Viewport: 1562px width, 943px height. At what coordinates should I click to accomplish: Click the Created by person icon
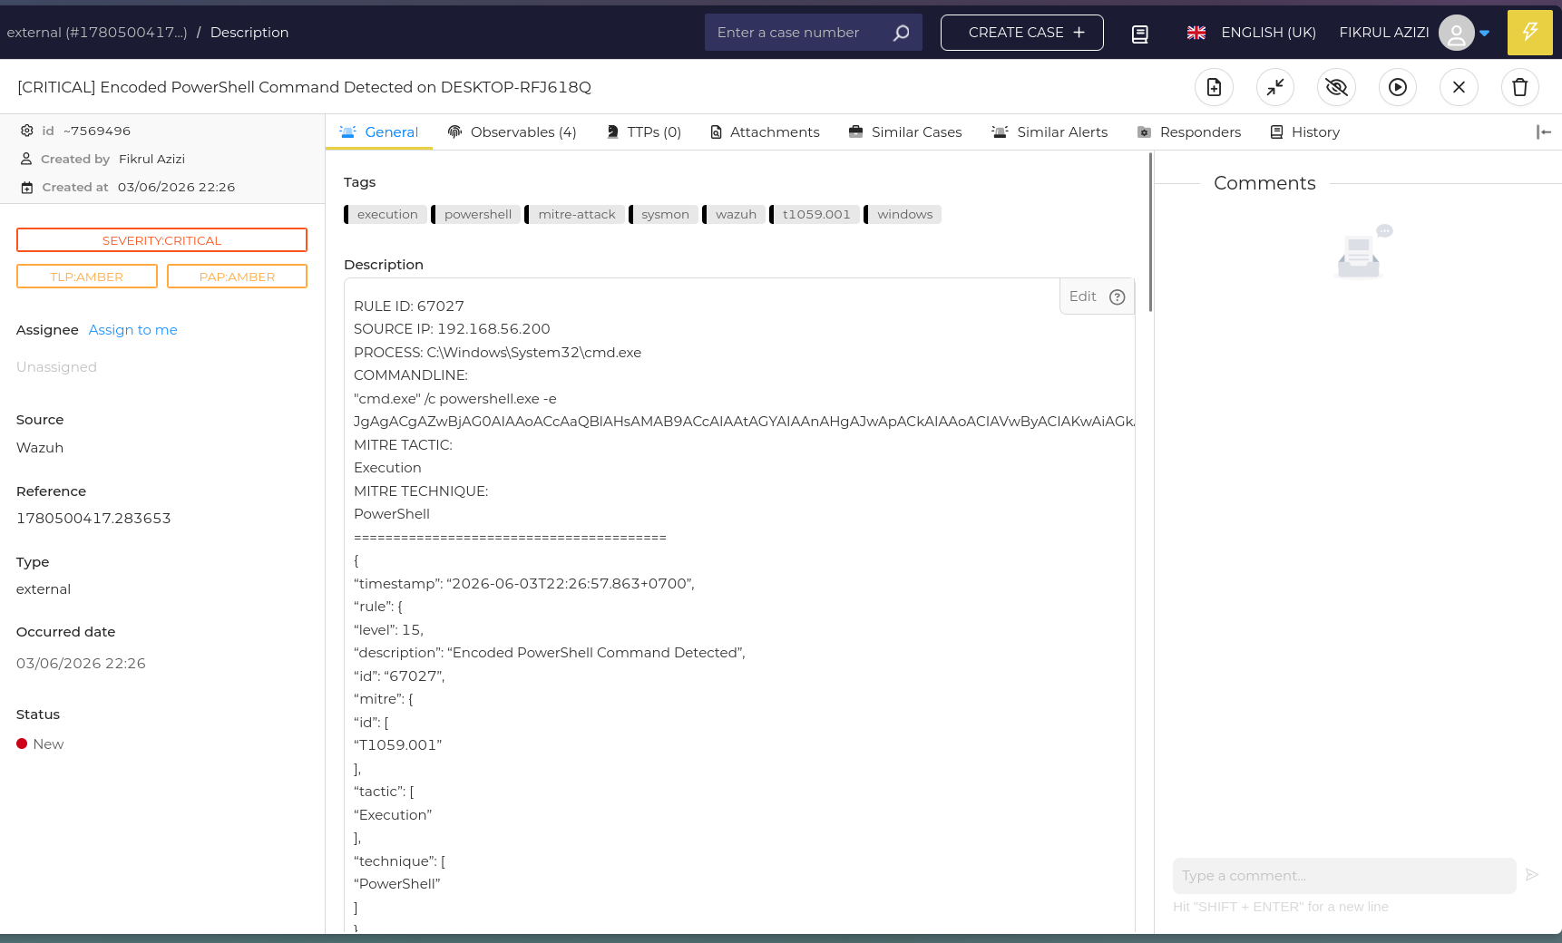coord(26,159)
